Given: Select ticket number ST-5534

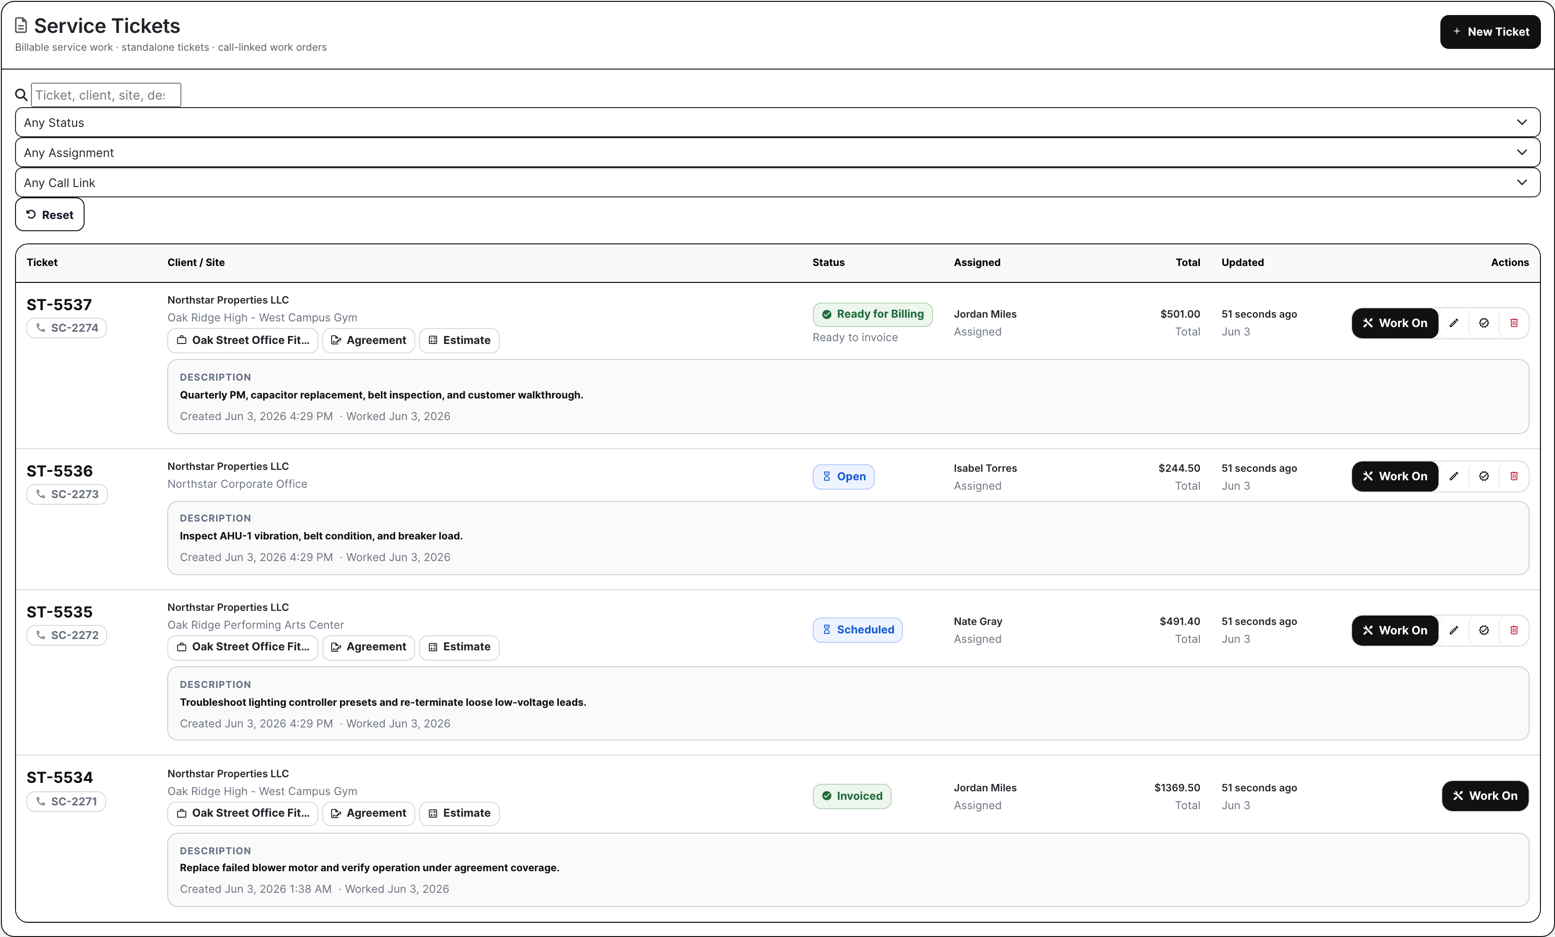Looking at the screenshot, I should pos(59,778).
